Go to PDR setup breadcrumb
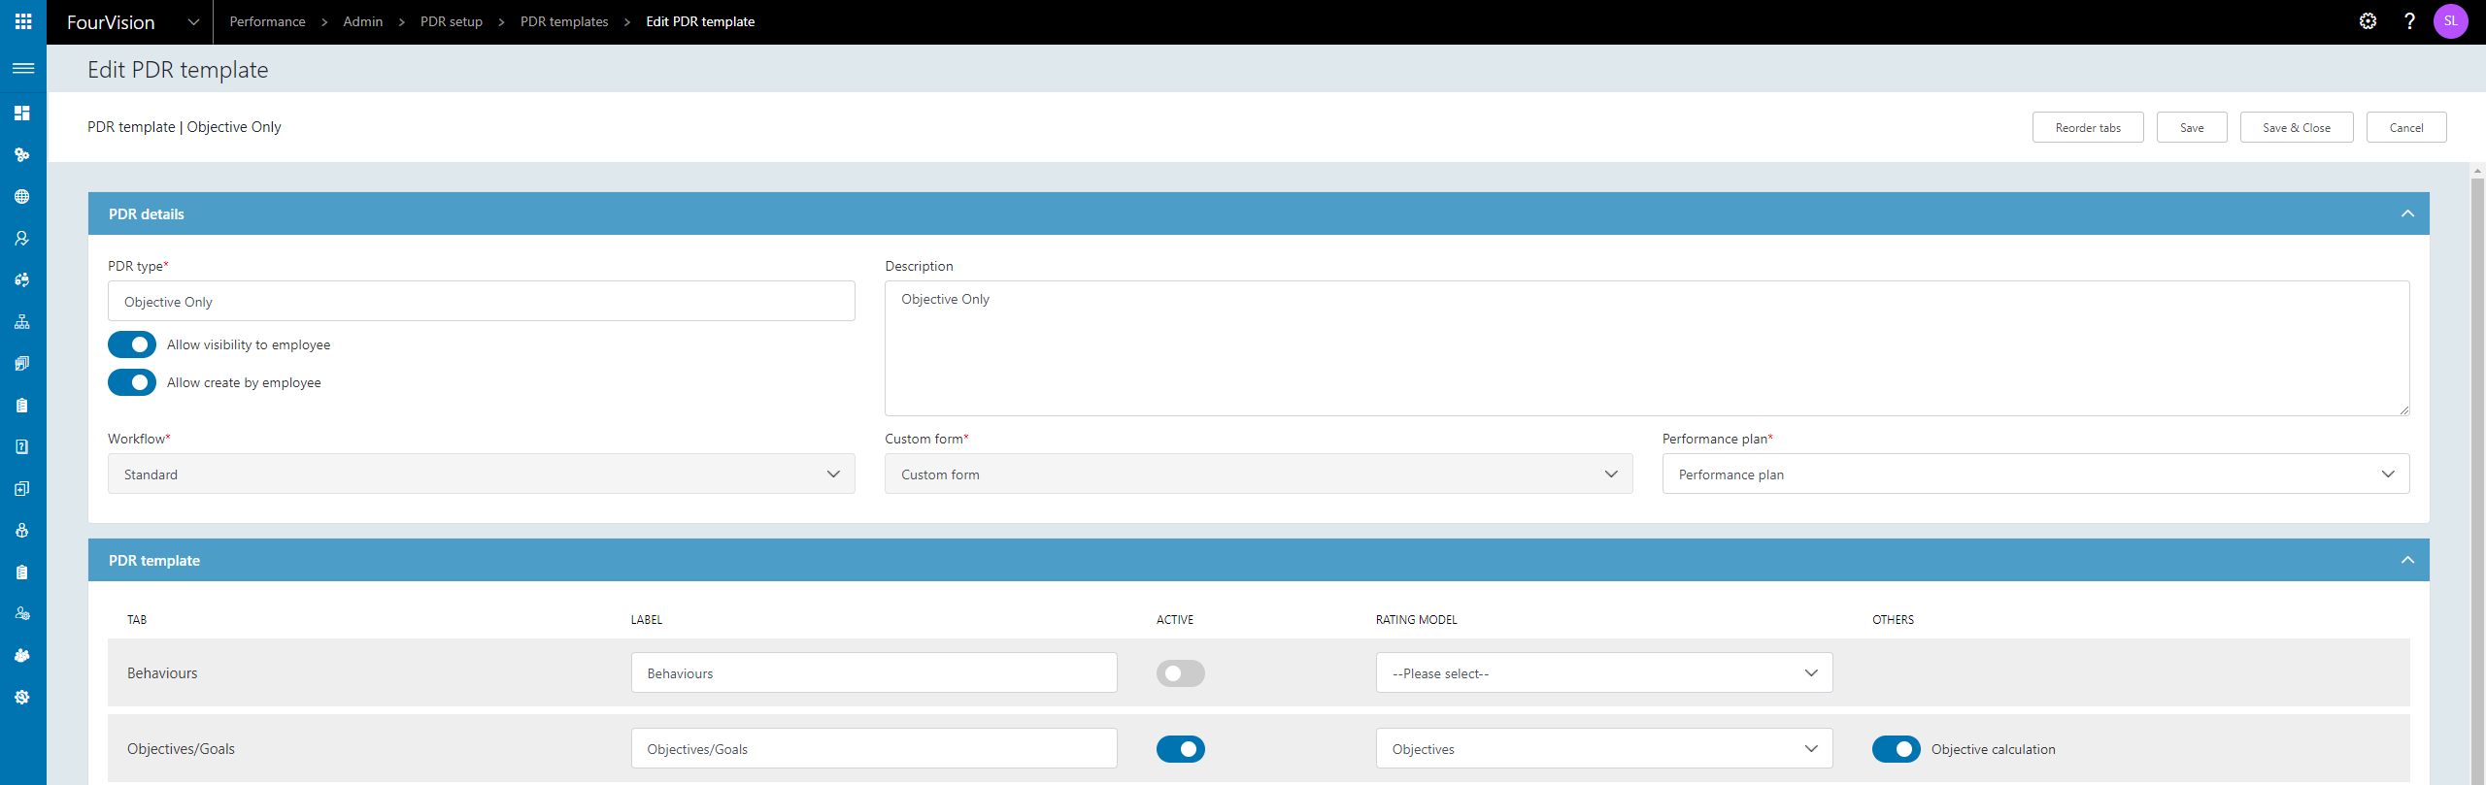The width and height of the screenshot is (2486, 785). coord(452,21)
